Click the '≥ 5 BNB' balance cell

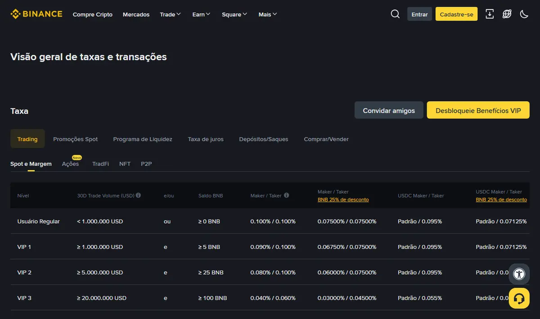tap(209, 247)
